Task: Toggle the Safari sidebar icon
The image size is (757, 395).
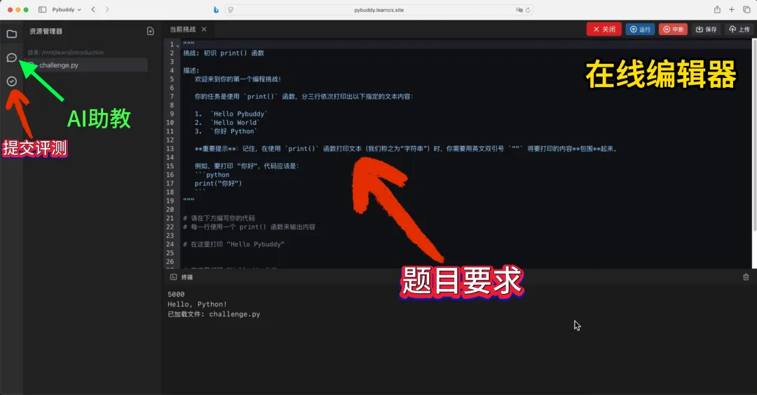Action: pos(43,10)
